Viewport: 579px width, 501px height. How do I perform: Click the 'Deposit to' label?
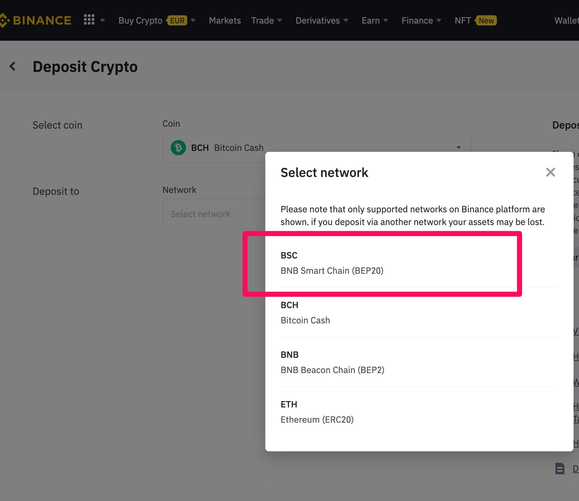click(x=56, y=191)
